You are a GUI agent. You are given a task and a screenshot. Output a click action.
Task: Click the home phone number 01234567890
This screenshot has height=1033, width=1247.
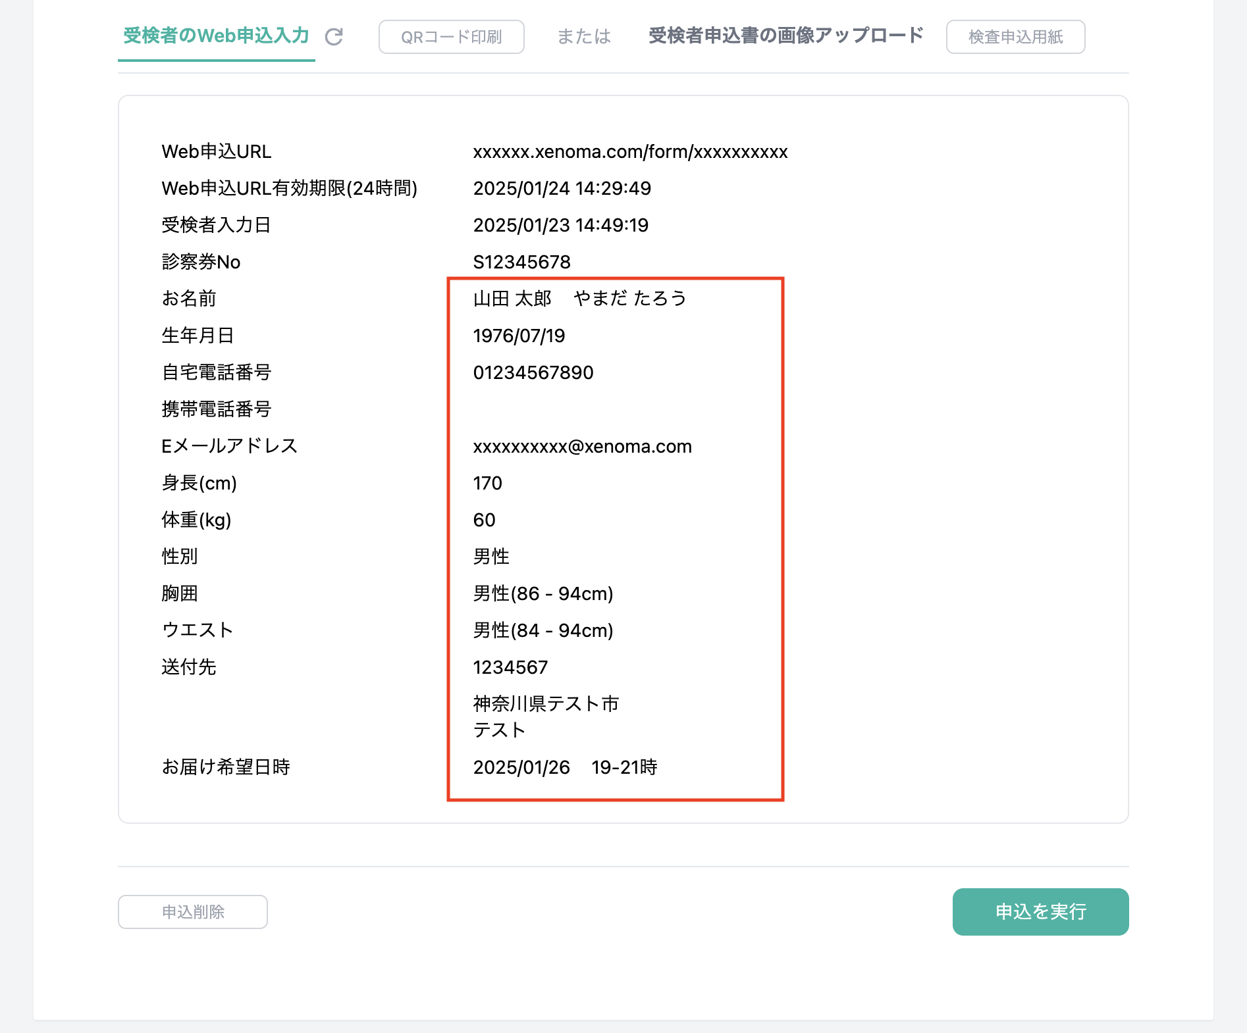(x=533, y=373)
